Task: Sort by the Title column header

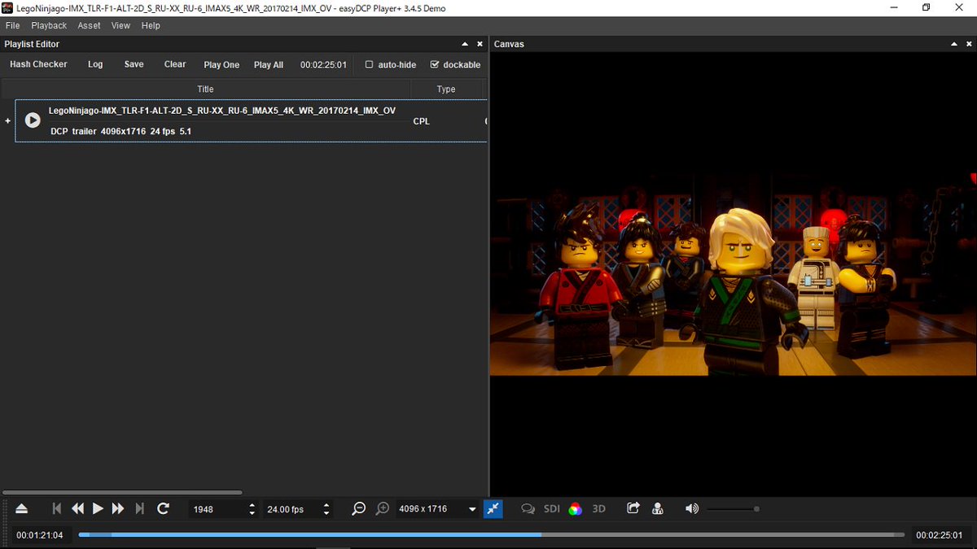Action: point(205,89)
